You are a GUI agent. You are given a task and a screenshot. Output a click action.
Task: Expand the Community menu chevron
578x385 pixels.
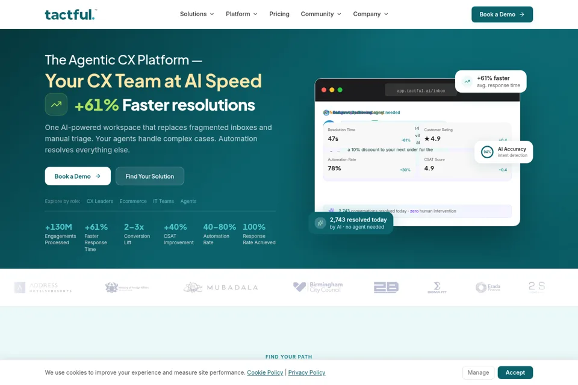[x=339, y=14]
